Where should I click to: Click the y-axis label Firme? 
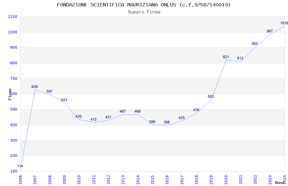10,94
